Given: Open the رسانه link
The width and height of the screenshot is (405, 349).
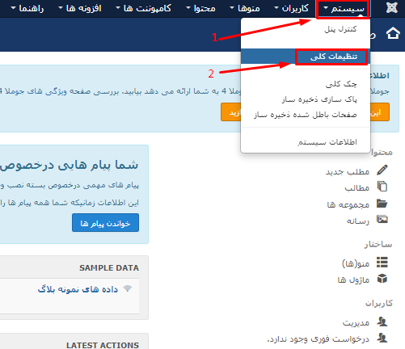Looking at the screenshot, I should point(358,221).
